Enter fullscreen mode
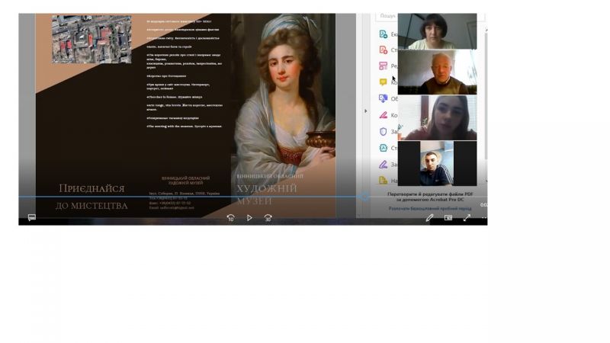This screenshot has height=343, width=610. point(467,218)
